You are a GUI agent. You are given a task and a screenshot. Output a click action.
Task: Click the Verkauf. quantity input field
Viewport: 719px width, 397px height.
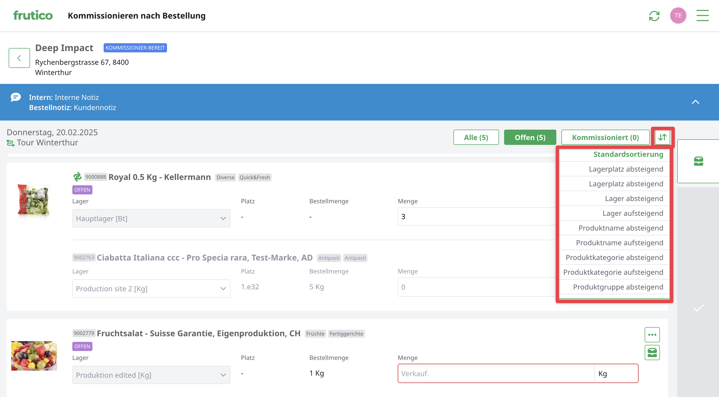(x=496, y=373)
